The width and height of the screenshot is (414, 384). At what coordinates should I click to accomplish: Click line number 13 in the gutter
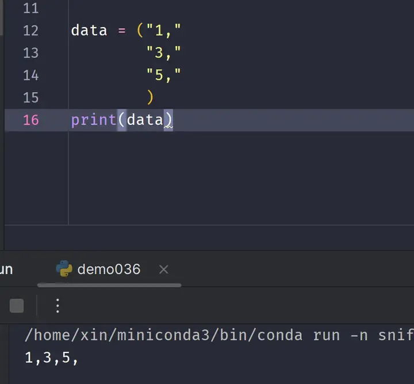point(31,53)
